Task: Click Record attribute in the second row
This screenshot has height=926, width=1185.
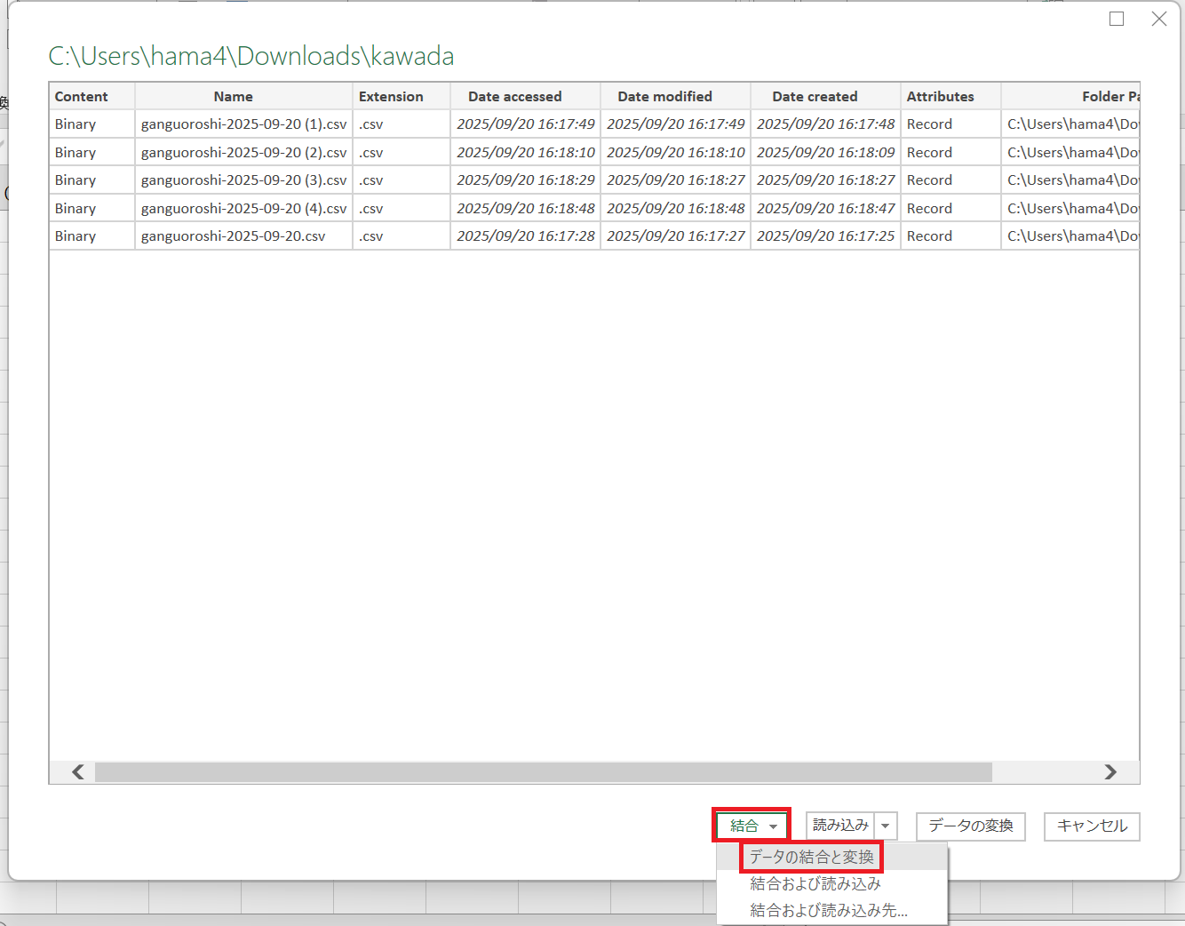Action: click(x=929, y=153)
